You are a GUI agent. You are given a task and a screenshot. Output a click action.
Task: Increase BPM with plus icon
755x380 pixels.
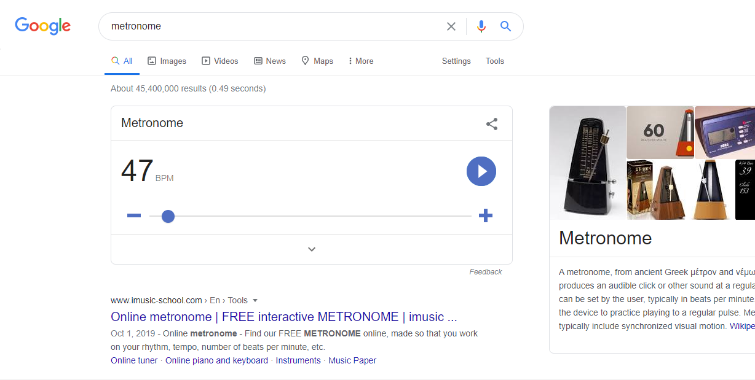(486, 215)
